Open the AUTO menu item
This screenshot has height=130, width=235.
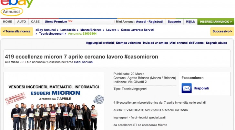pyautogui.click(x=22, y=22)
